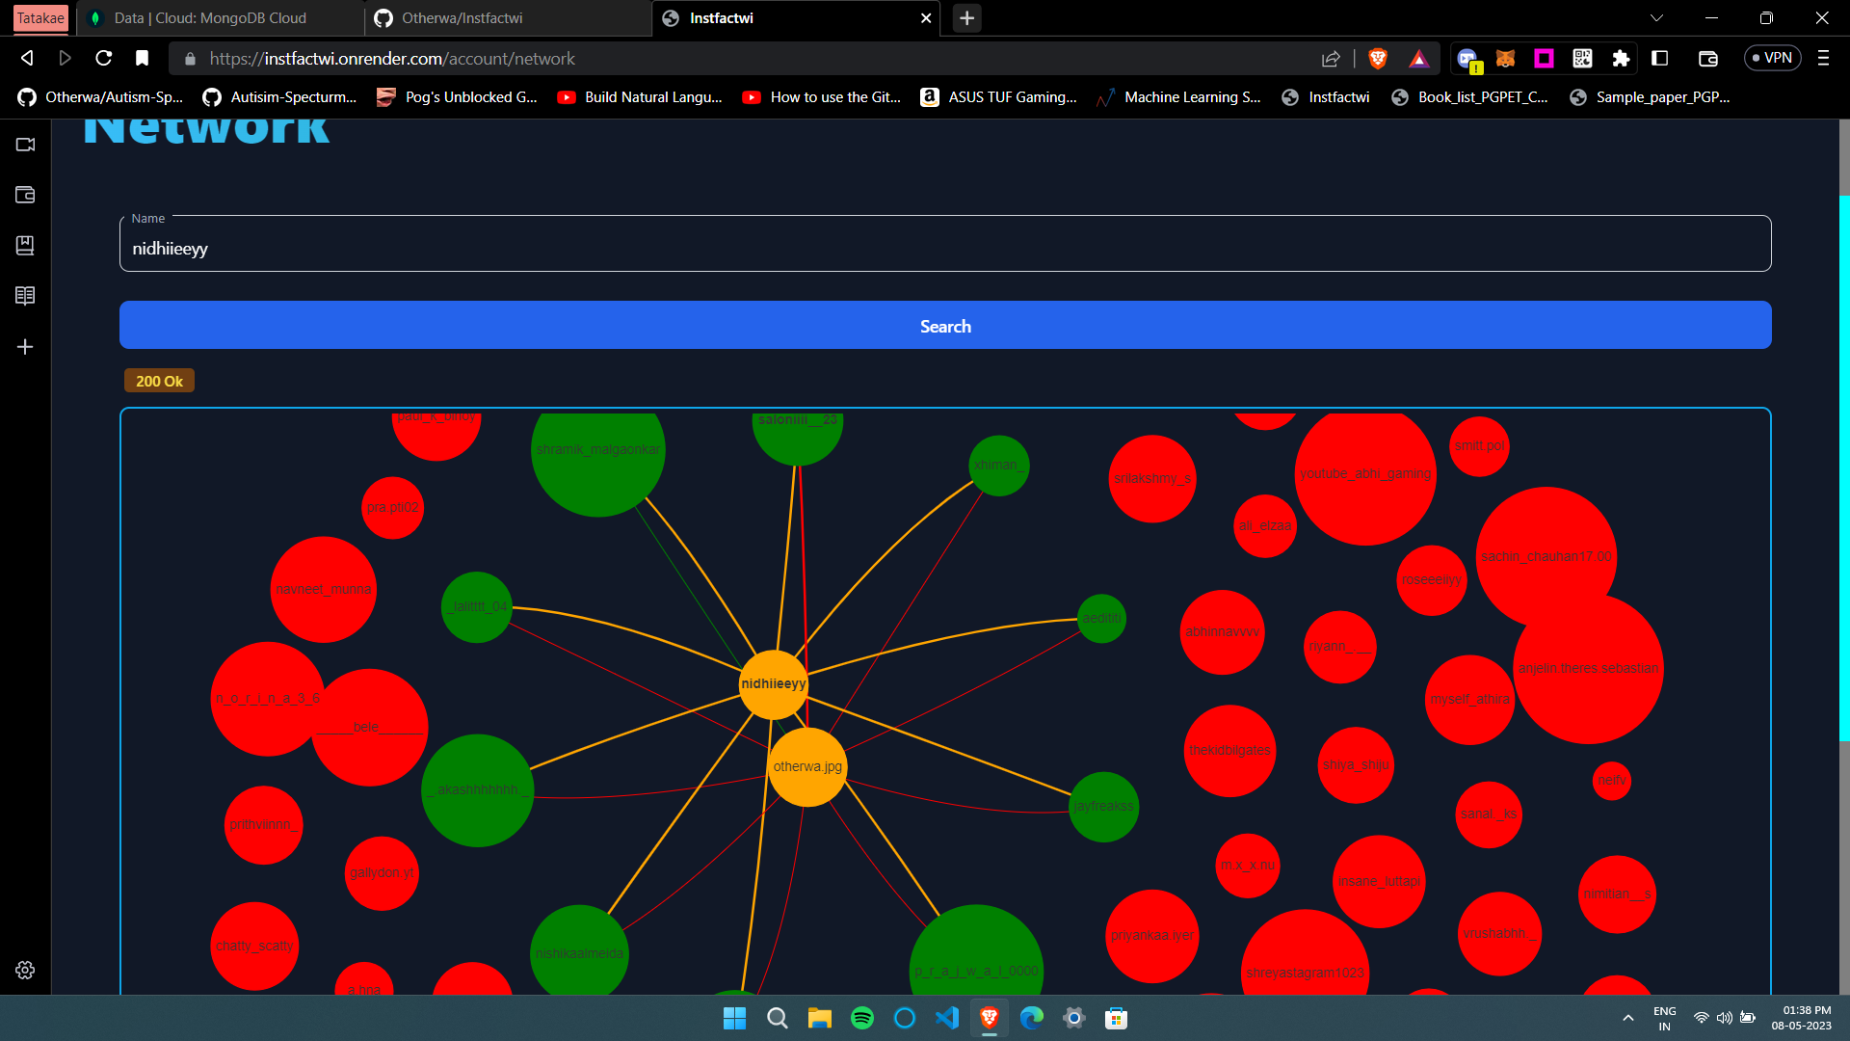Click the green jayfreakss node
The image size is (1850, 1041).
pos(1104,807)
